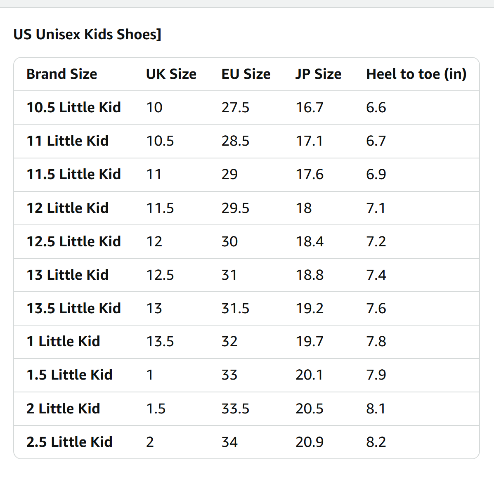Click heel to toe value 8.1

pyautogui.click(x=376, y=408)
